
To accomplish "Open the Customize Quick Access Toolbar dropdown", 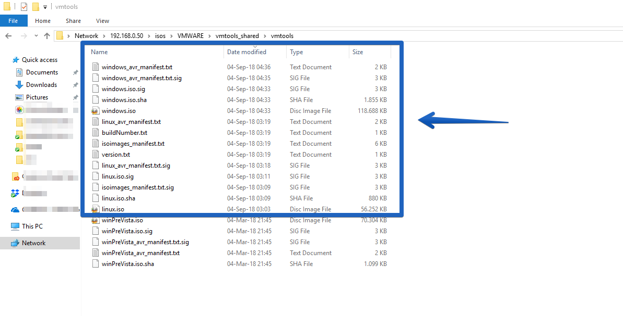I will (x=45, y=7).
